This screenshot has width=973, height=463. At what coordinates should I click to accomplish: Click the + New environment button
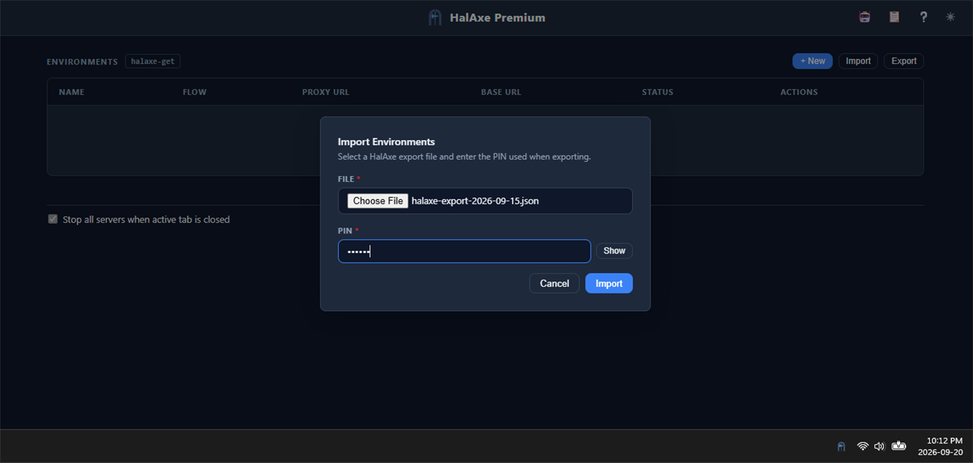(x=812, y=61)
